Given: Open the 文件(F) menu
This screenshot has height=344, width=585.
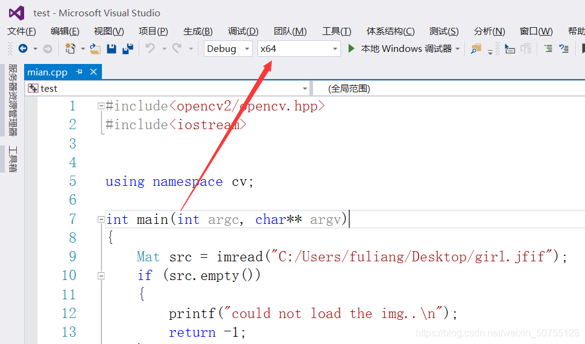Looking at the screenshot, I should pyautogui.click(x=22, y=31).
